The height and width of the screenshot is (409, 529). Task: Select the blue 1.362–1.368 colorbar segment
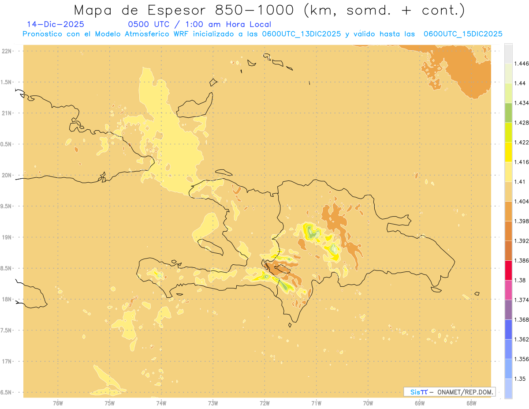point(508,330)
